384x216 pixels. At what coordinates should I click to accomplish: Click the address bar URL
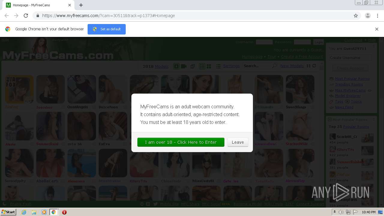pyautogui.click(x=108, y=16)
